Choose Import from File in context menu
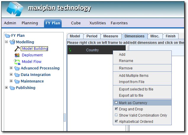This screenshot has height=135, width=188. (131, 82)
